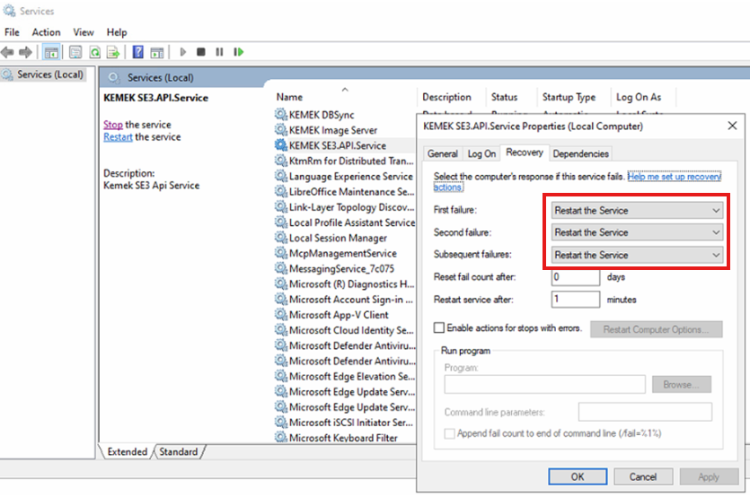Open the File menu
This screenshot has height=497, width=750.
(12, 32)
